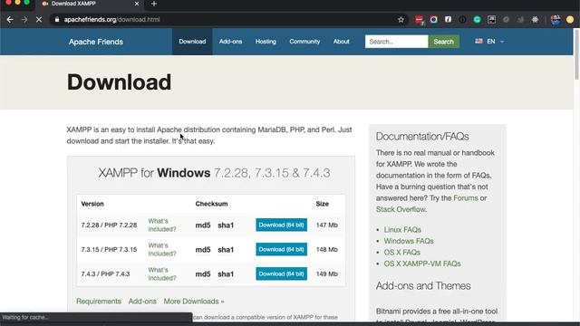
Task: Open the dark circular info extension icon
Action: (x=462, y=20)
